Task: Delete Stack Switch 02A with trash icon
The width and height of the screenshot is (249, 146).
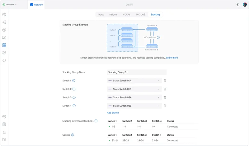Action: click(x=165, y=97)
